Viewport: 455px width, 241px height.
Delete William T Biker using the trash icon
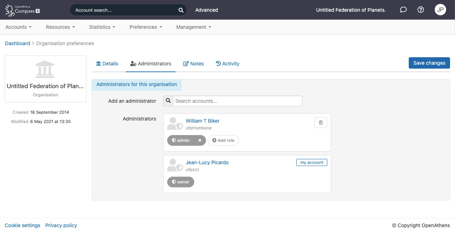(320, 122)
